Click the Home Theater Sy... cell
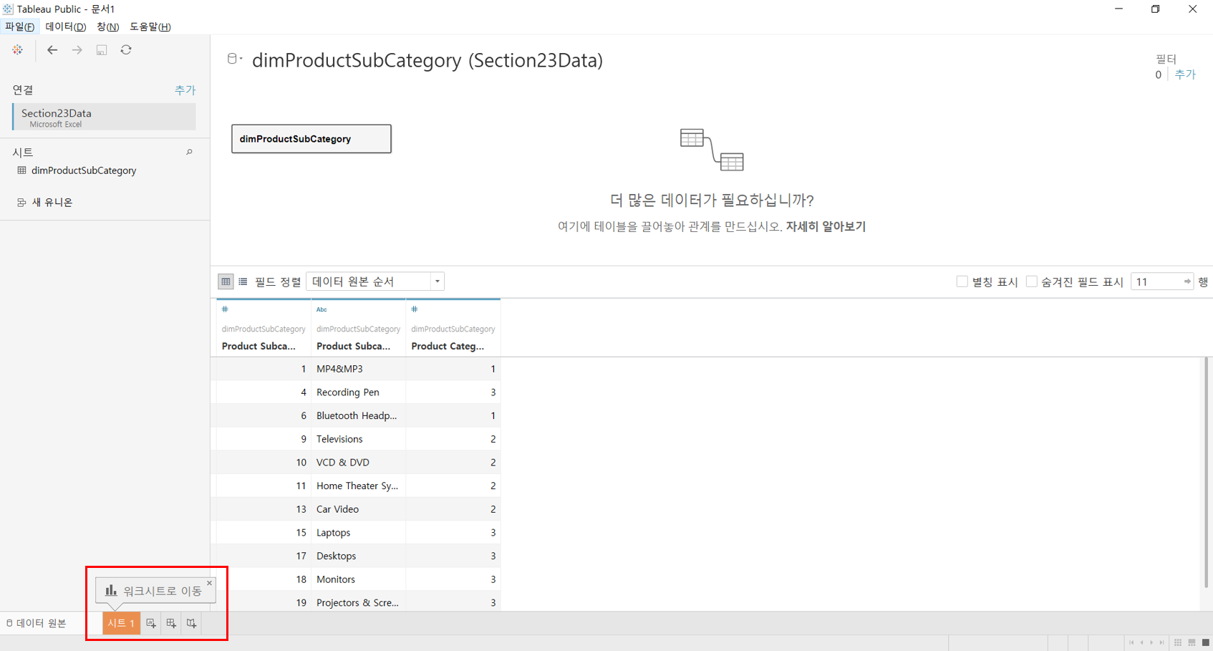The image size is (1213, 651). [358, 486]
